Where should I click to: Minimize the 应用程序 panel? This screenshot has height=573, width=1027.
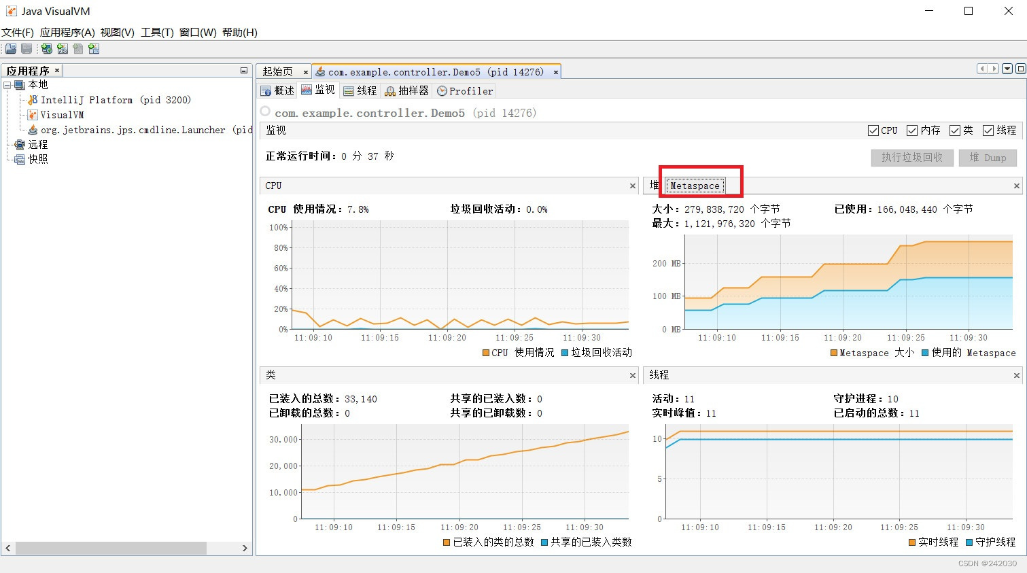(x=244, y=71)
